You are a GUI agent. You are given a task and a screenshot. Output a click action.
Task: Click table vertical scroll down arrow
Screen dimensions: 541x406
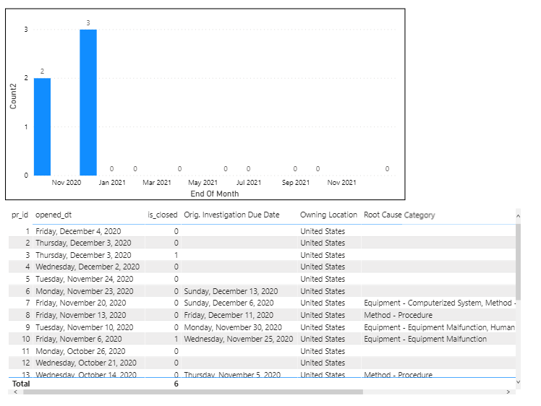[519, 382]
